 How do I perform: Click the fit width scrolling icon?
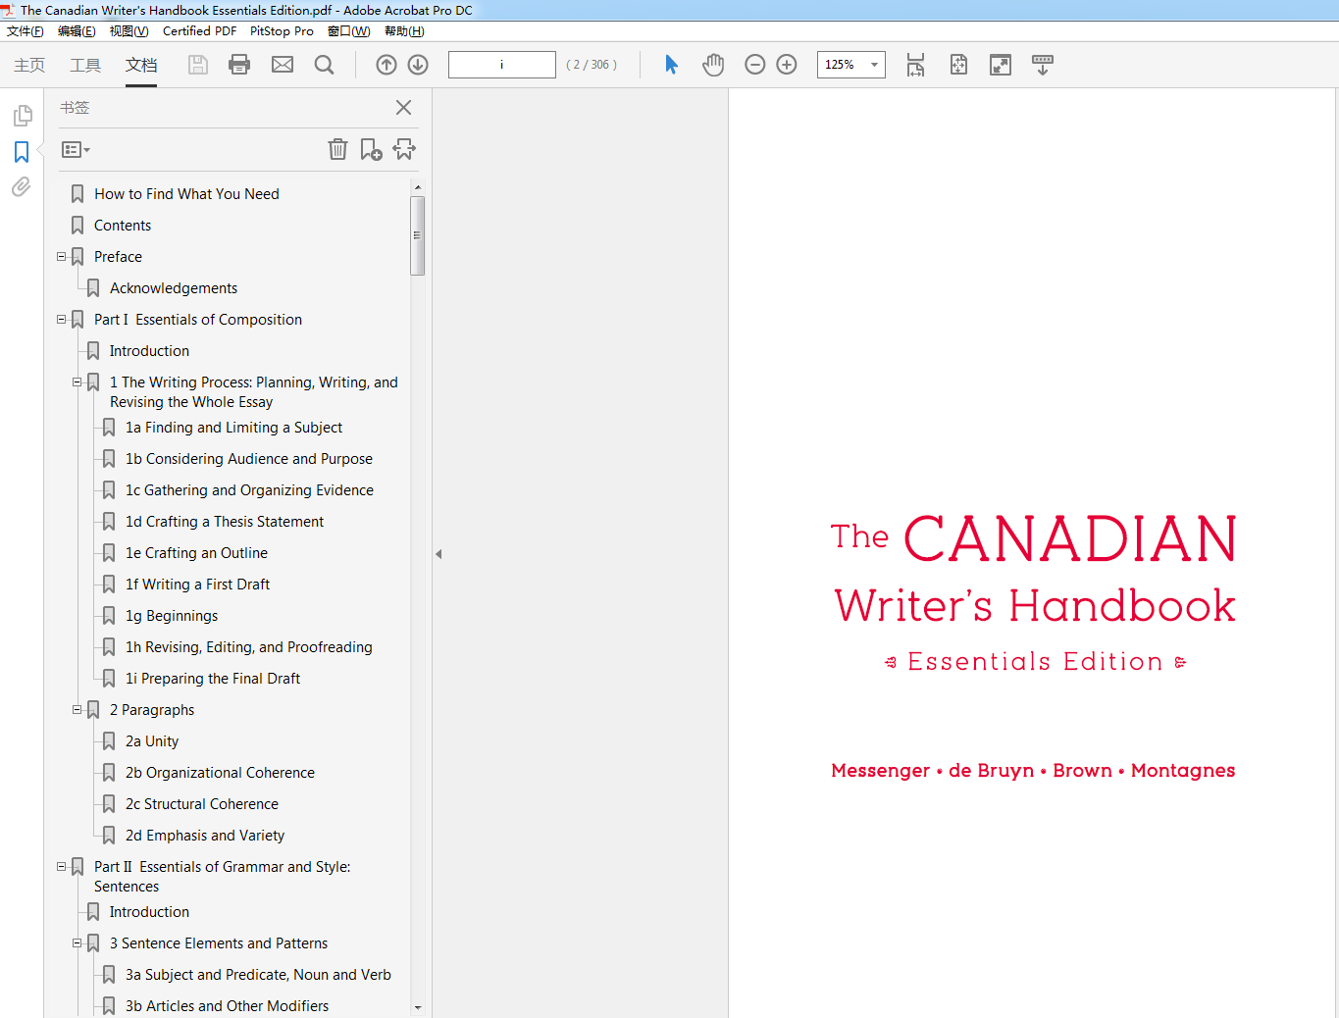(915, 65)
